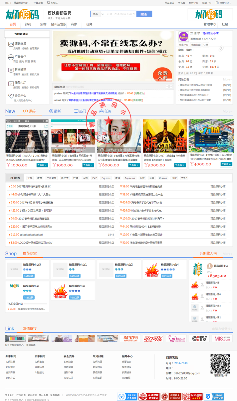Screen dimensions: 237x401
Task: Click the grid icon beside 管理中心 in top bar
Action: click(217, 3)
